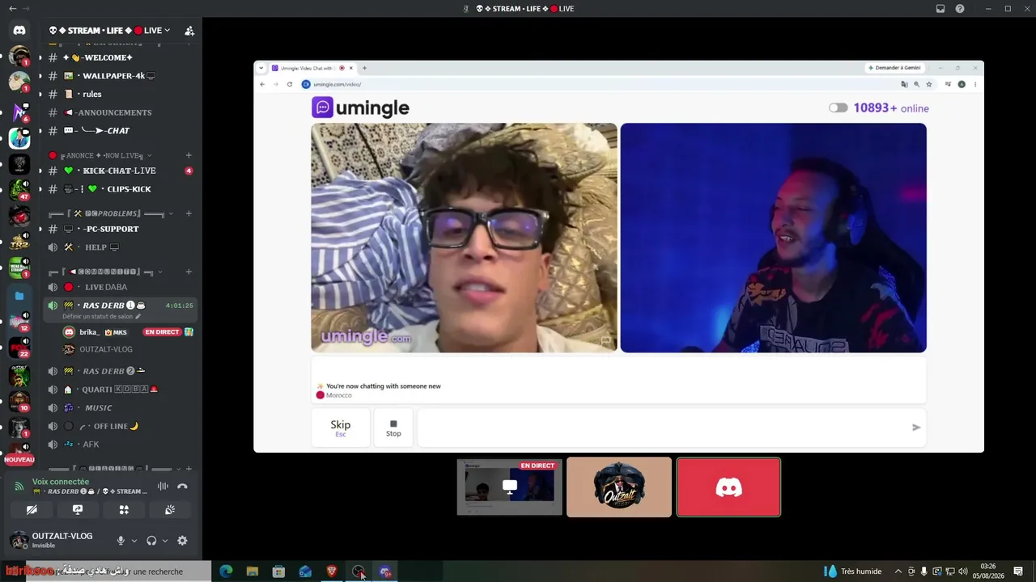Image resolution: width=1036 pixels, height=582 pixels.
Task: Open Discord app in taskbar
Action: tap(385, 571)
